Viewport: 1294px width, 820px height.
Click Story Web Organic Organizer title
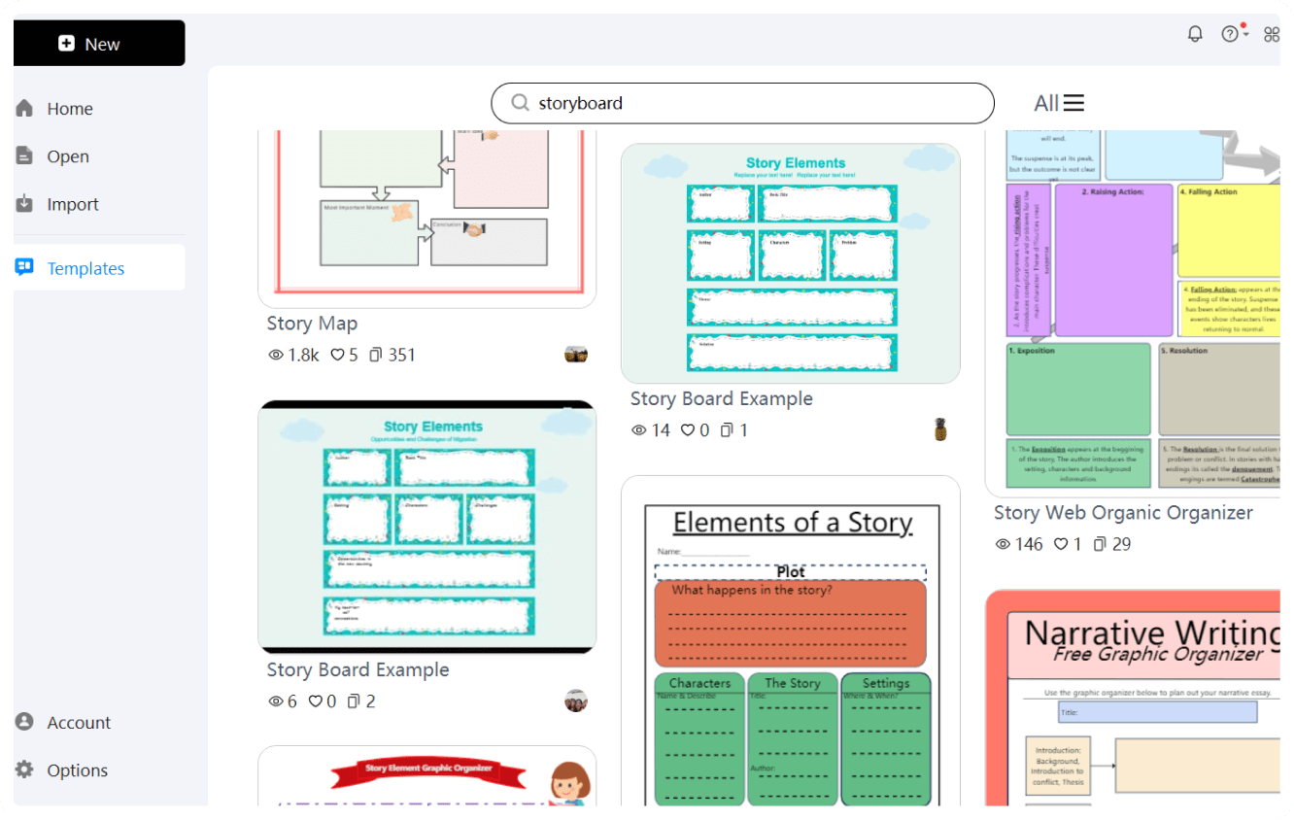(x=1123, y=512)
